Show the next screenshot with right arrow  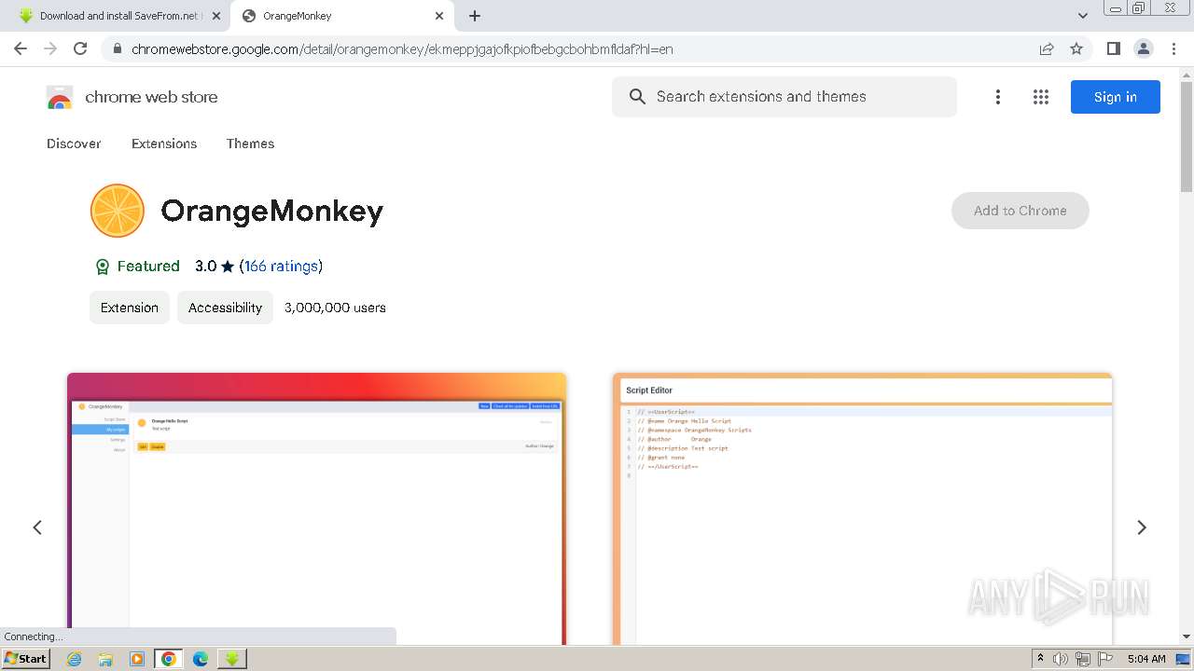point(1142,527)
